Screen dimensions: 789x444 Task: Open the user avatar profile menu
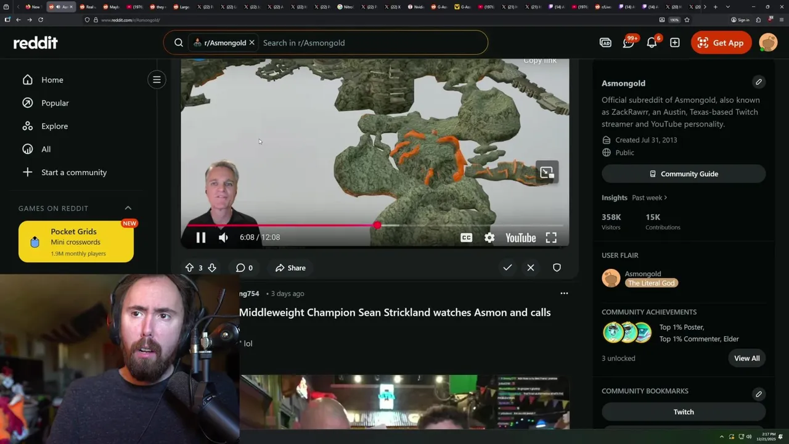tap(768, 43)
